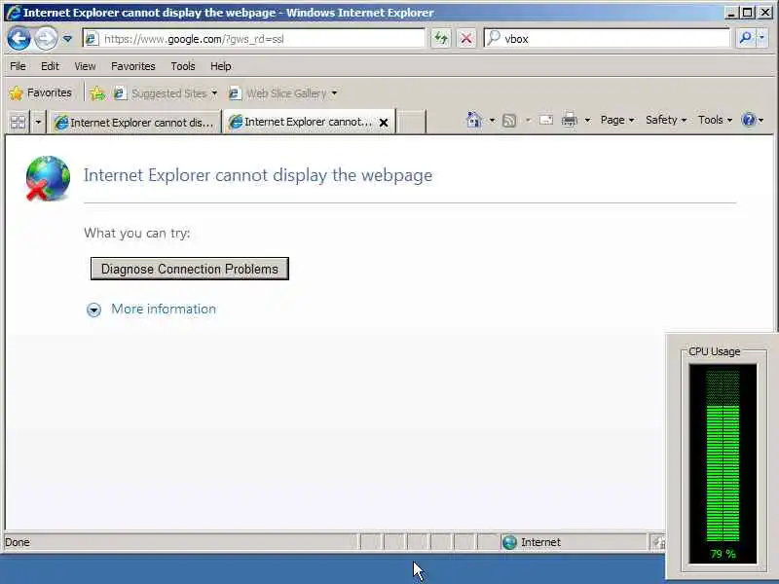Close the active tab with X
This screenshot has height=584, width=779.
click(x=384, y=123)
